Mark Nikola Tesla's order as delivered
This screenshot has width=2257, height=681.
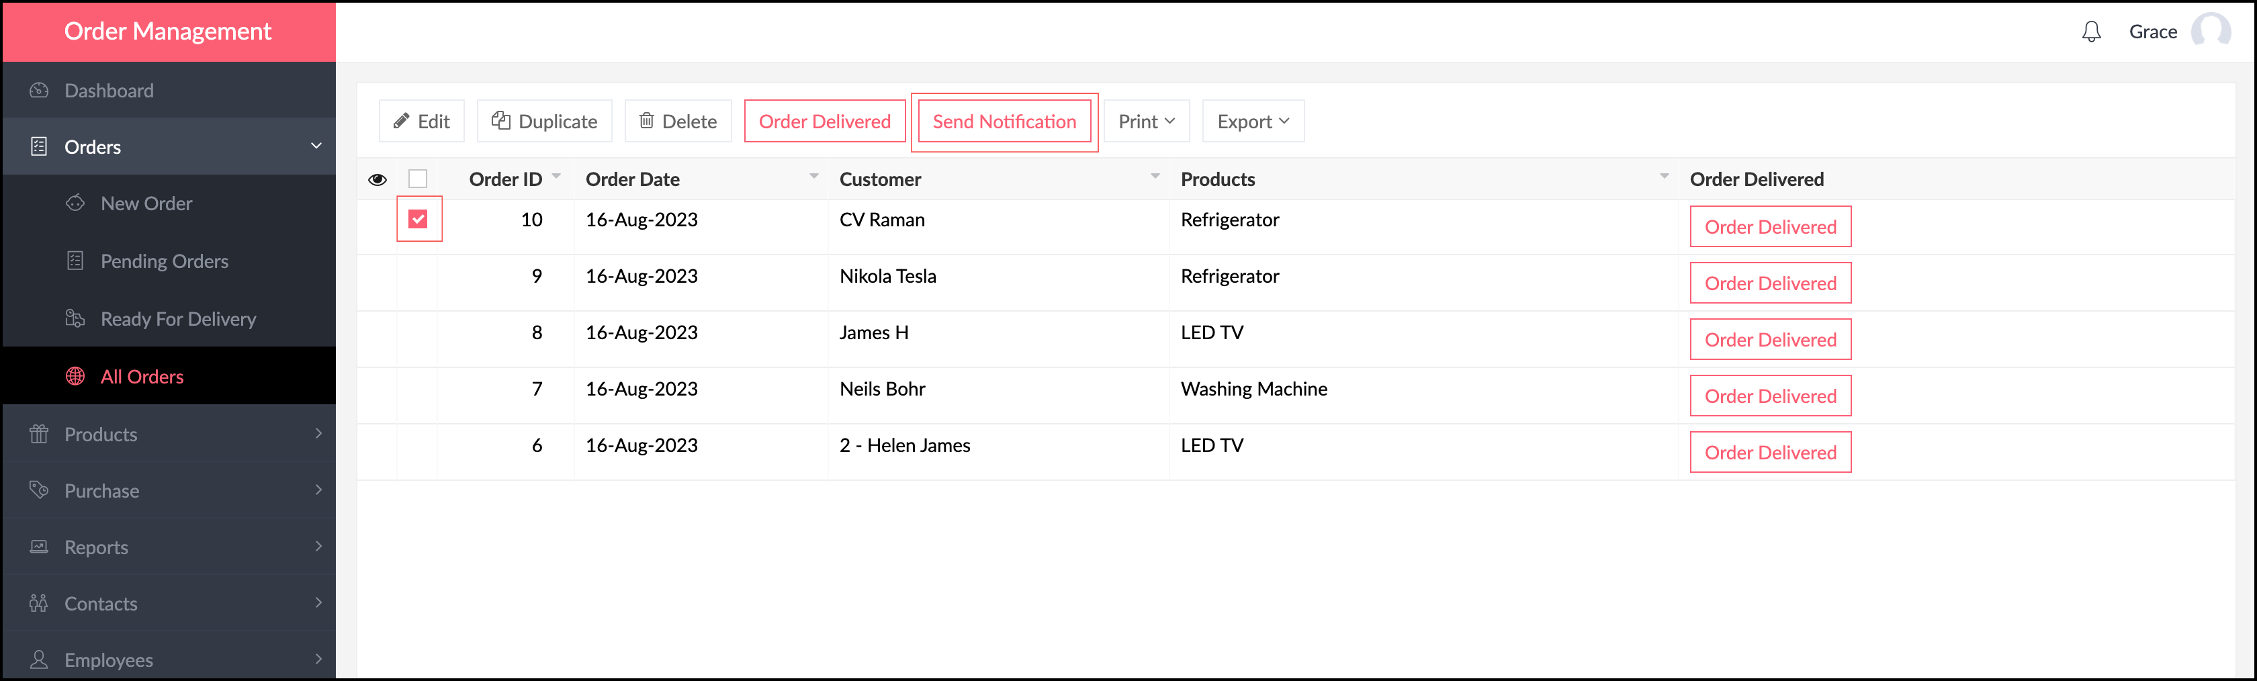[x=1770, y=283]
